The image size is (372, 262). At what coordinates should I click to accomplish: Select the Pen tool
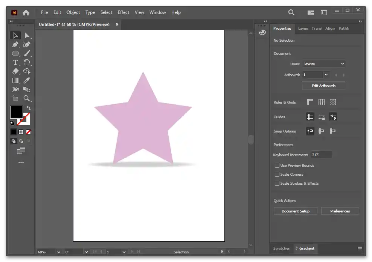15,45
